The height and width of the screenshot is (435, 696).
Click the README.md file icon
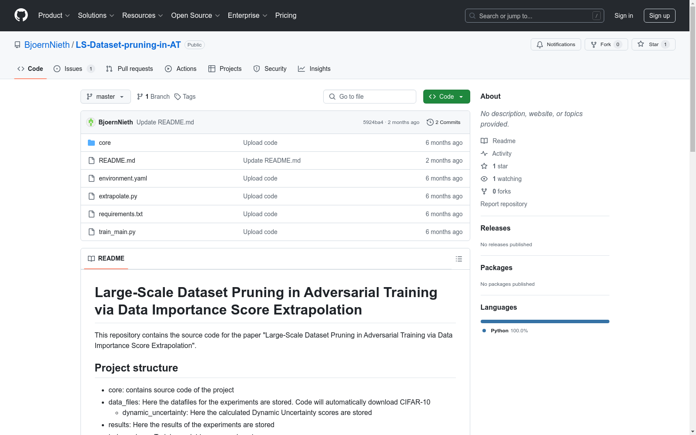[x=91, y=161]
